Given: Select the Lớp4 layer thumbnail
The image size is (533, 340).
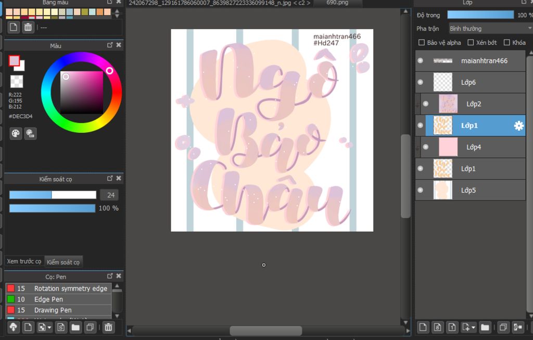Looking at the screenshot, I should pos(448,147).
